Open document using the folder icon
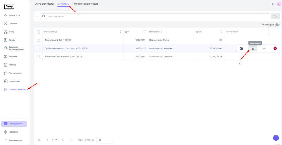The height and width of the screenshot is (145, 282). [241, 48]
